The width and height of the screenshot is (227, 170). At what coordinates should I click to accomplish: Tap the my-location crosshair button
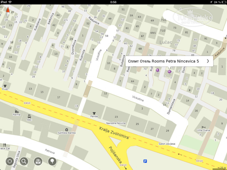pyautogui.click(x=10, y=161)
